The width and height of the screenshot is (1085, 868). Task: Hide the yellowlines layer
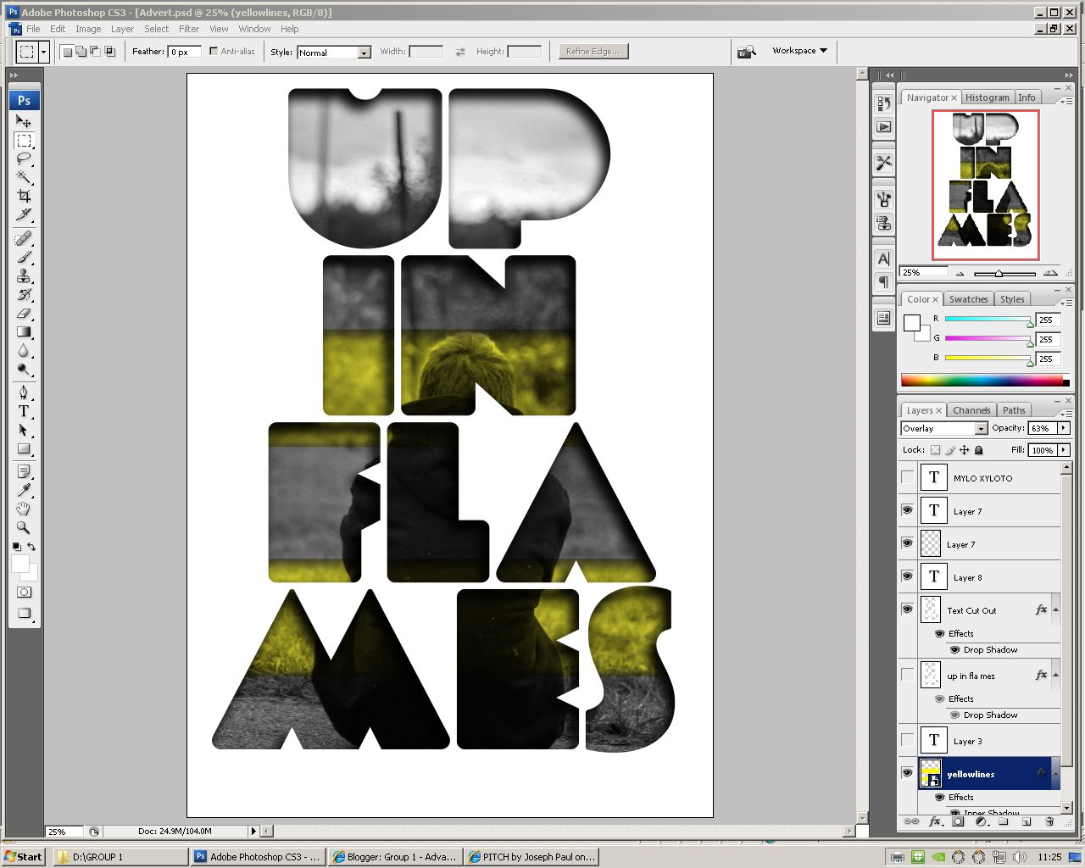point(907,773)
